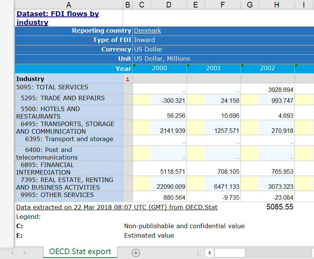Click the three-dot tab bar resize handle
The width and height of the screenshot is (314, 259).
(198, 253)
